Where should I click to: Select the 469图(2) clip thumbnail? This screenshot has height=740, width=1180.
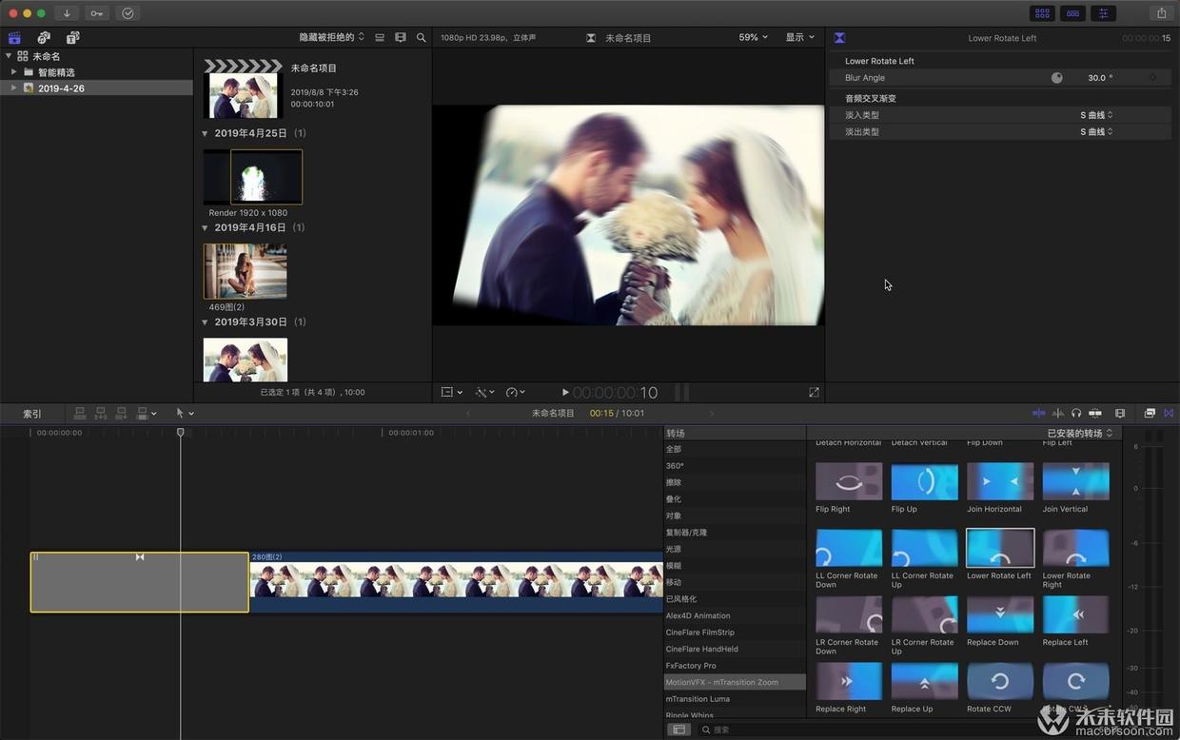pos(246,271)
